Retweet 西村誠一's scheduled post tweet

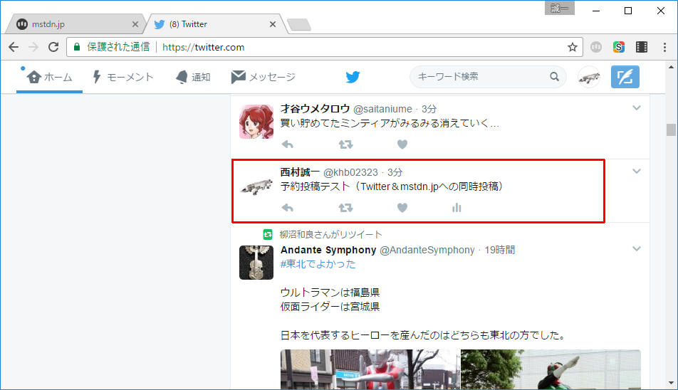coord(345,208)
